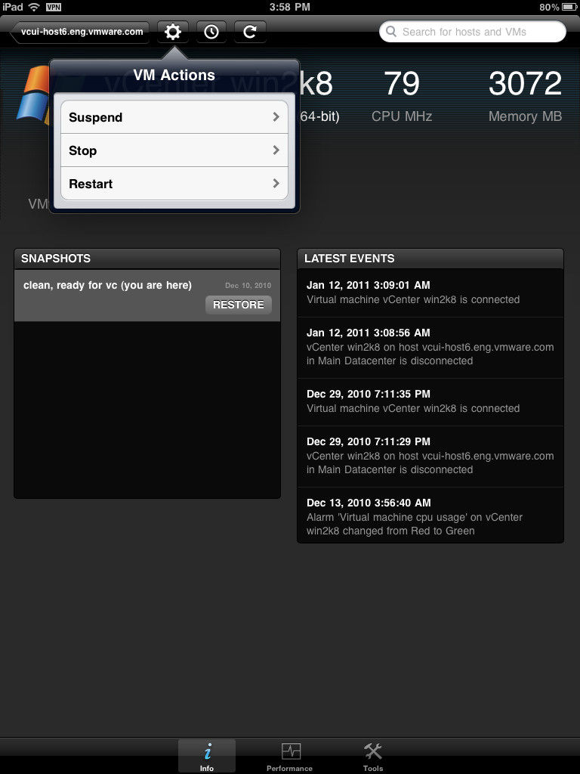Click the Dec 10, 2010 snapshot date
Image resolution: width=580 pixels, height=774 pixels.
click(248, 285)
